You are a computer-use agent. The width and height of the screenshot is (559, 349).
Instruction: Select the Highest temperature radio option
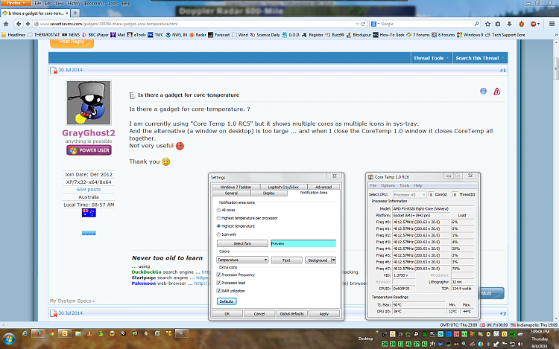pyautogui.click(x=218, y=226)
